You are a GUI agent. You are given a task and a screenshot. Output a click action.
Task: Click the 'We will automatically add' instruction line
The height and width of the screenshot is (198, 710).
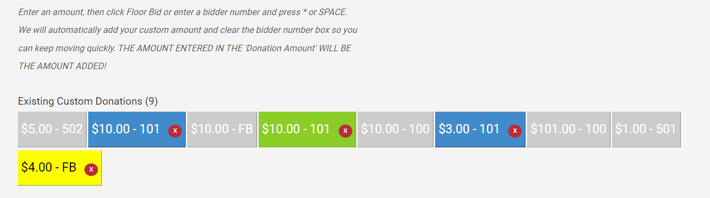click(x=188, y=30)
